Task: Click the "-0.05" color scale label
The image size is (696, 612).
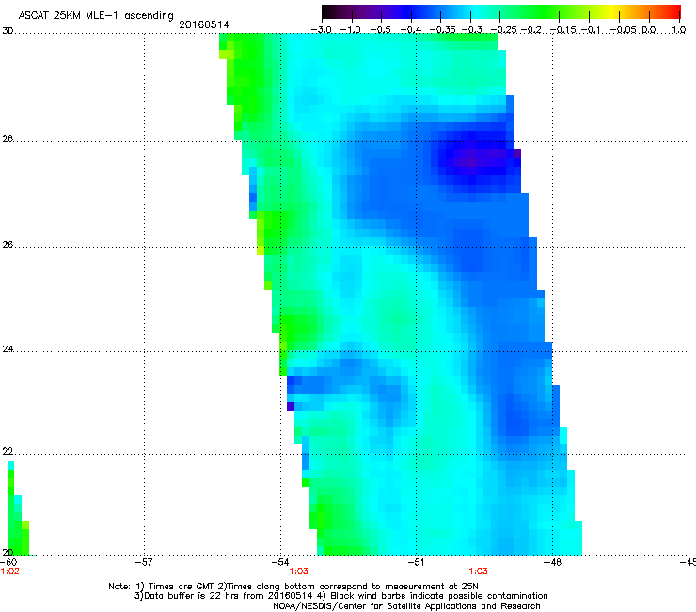Action: tap(623, 30)
